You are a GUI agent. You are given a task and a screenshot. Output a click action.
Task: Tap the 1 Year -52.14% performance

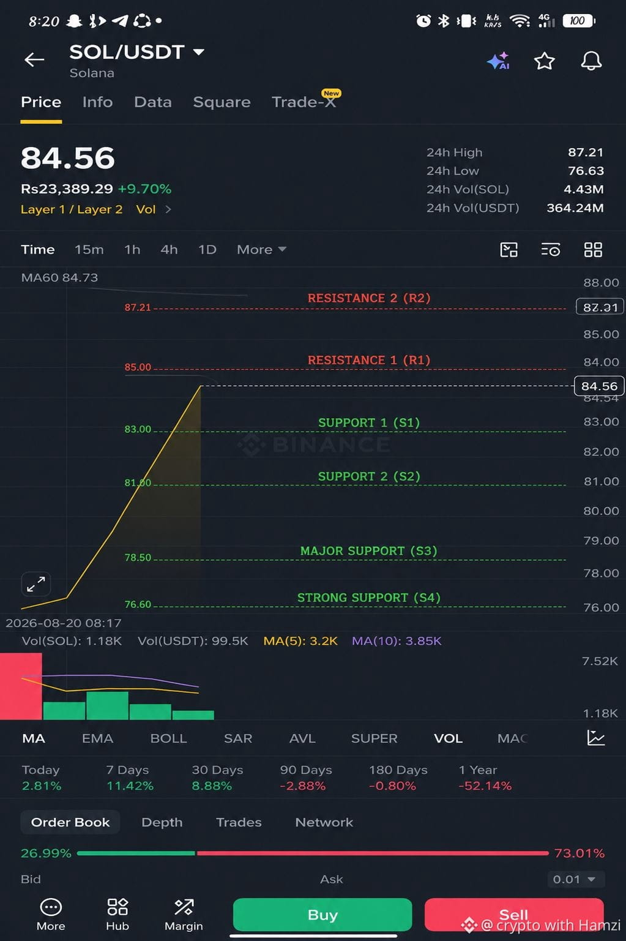point(485,778)
